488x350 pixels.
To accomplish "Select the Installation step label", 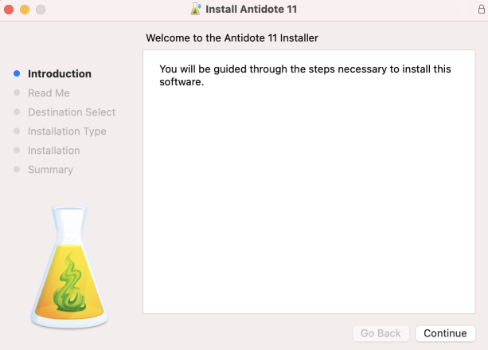I will [x=54, y=151].
